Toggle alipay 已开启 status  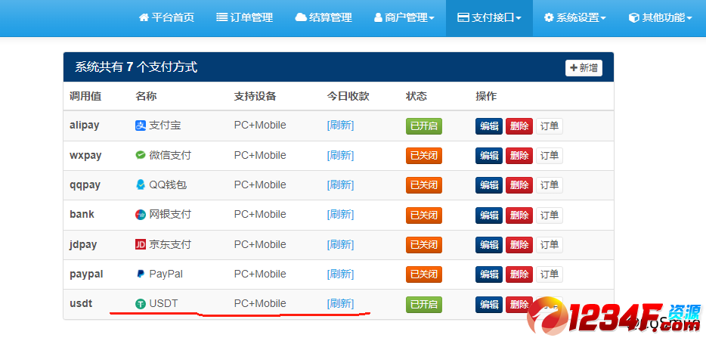tap(424, 126)
